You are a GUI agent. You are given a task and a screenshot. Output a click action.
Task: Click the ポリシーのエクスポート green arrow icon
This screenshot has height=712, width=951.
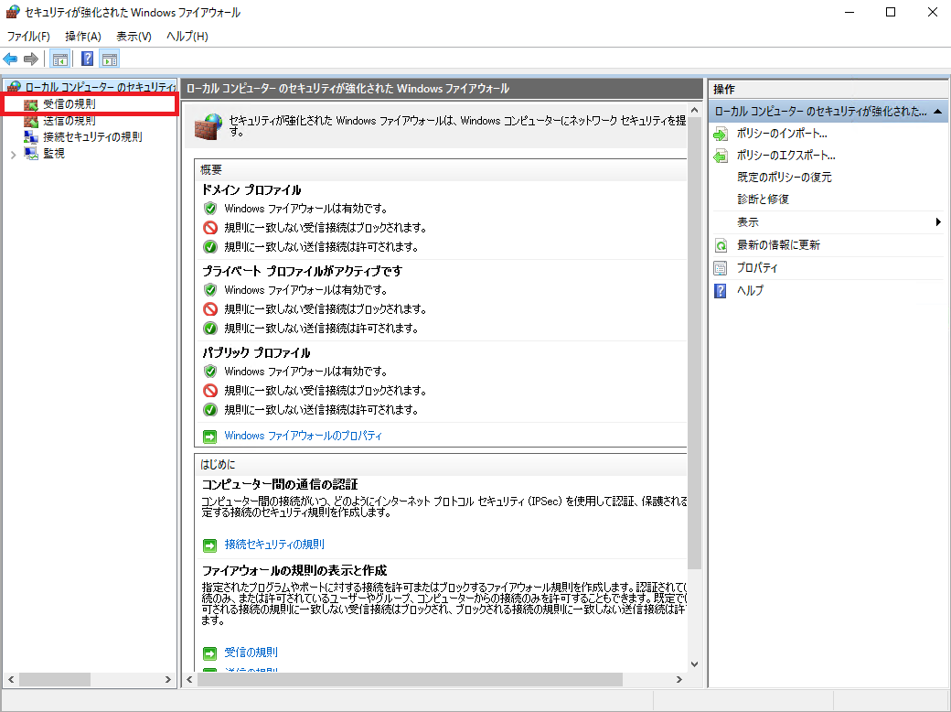(721, 156)
